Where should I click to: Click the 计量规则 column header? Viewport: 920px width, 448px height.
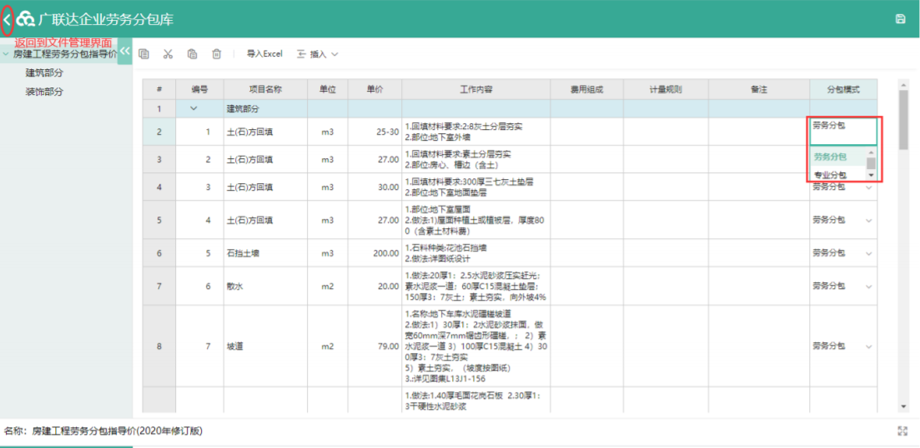(x=666, y=90)
